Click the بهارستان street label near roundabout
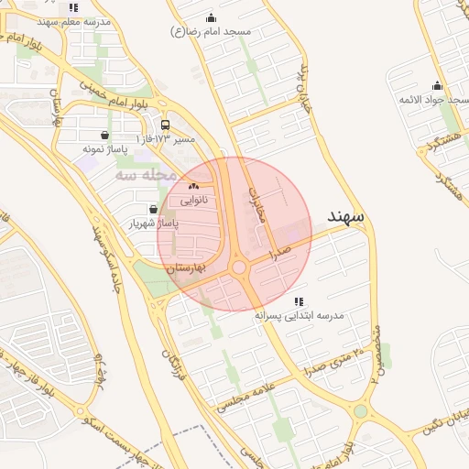Viewport: 469px width, 469px height. click(x=186, y=268)
